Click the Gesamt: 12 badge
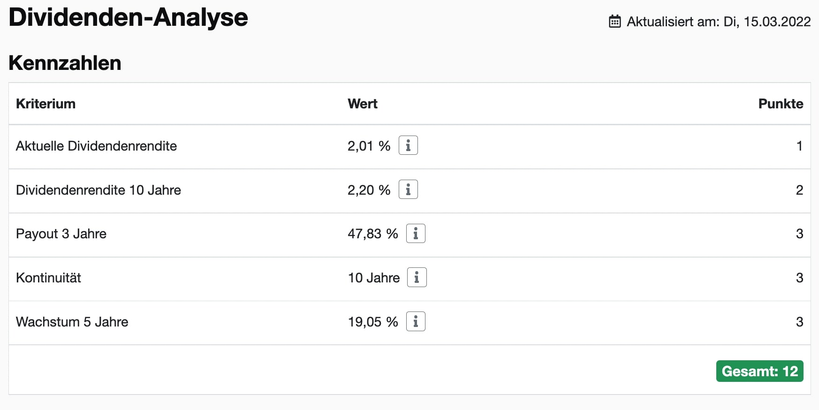The height and width of the screenshot is (410, 819). (760, 371)
